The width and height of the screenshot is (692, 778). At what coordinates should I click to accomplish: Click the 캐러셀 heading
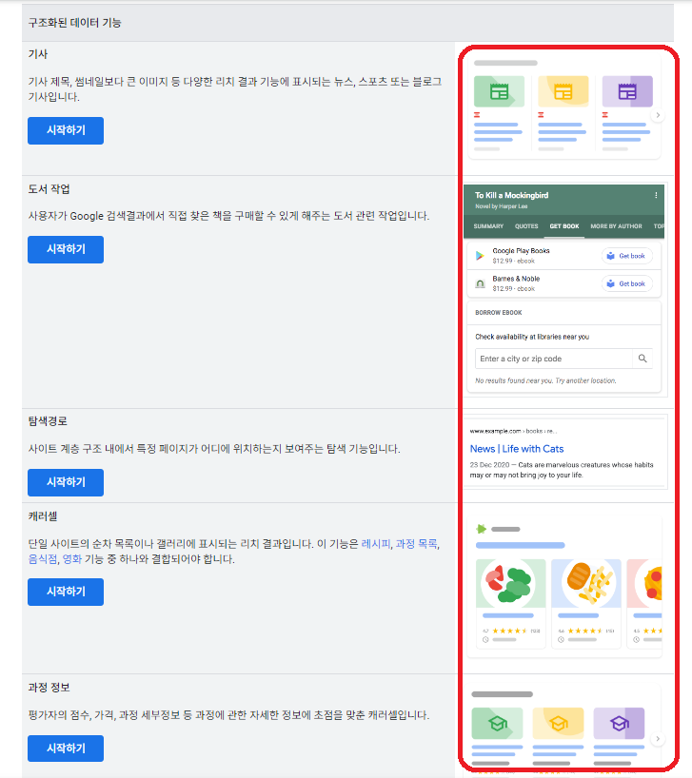click(x=43, y=516)
